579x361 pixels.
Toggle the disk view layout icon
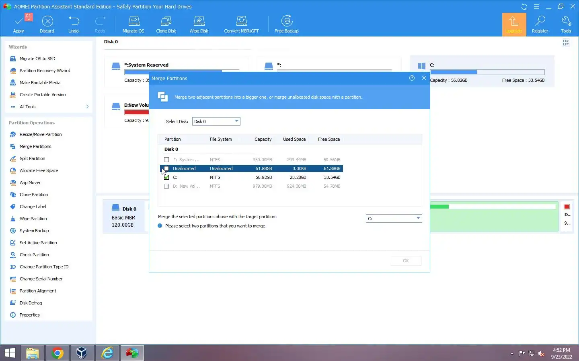(x=566, y=43)
